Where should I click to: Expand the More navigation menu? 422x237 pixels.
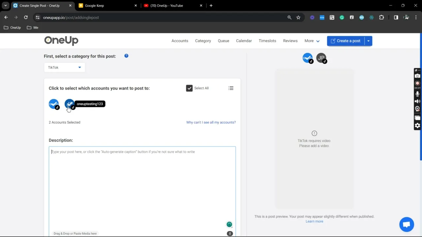(x=312, y=41)
